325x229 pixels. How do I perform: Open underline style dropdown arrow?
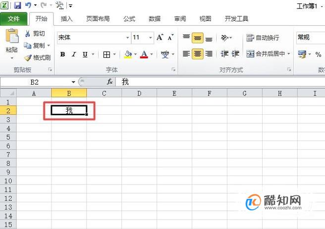click(93, 54)
